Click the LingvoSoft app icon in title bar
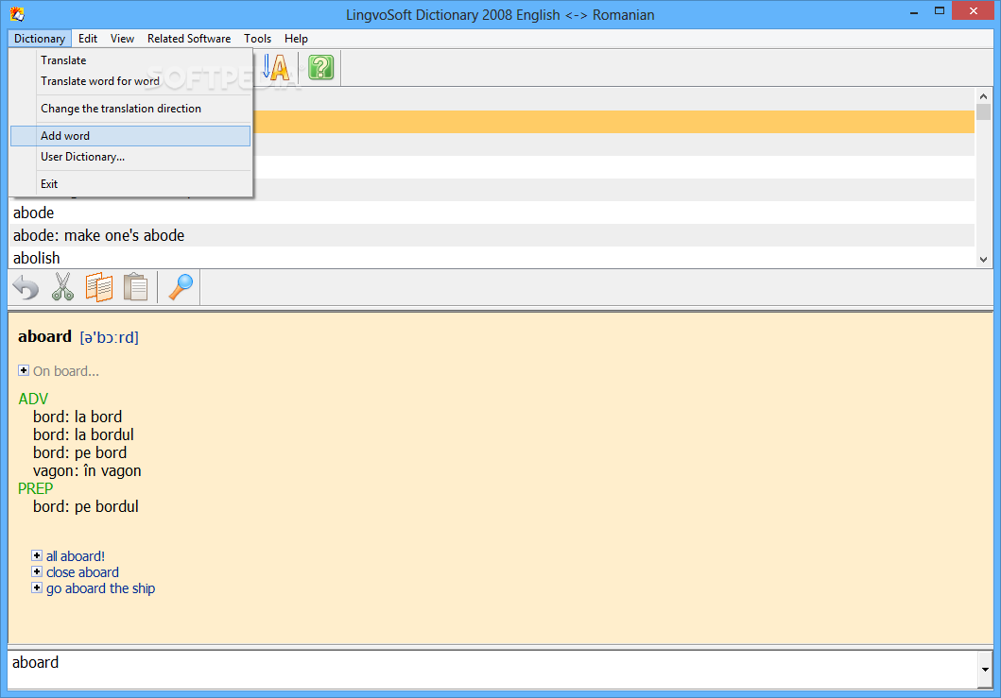1001x698 pixels. tap(17, 13)
